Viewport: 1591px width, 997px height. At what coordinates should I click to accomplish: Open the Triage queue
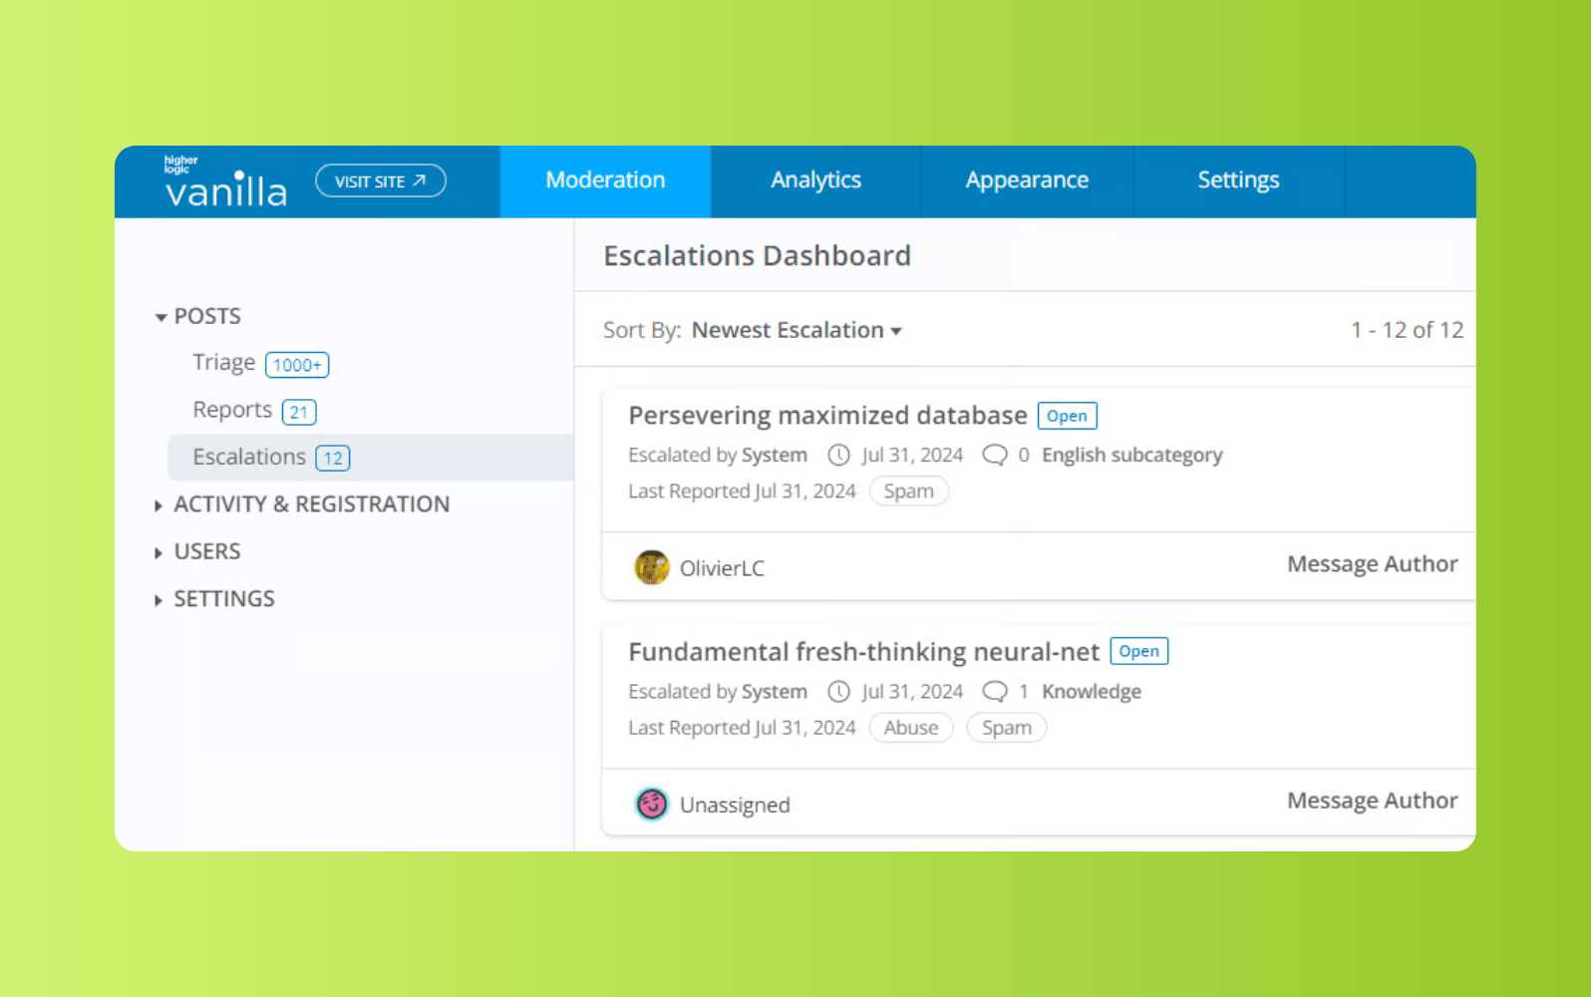(x=224, y=363)
